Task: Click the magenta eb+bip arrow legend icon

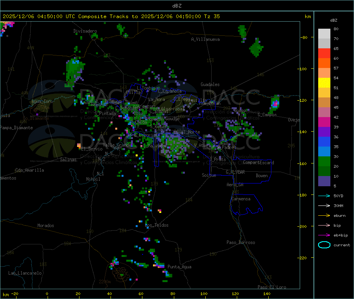Action: coord(324,235)
